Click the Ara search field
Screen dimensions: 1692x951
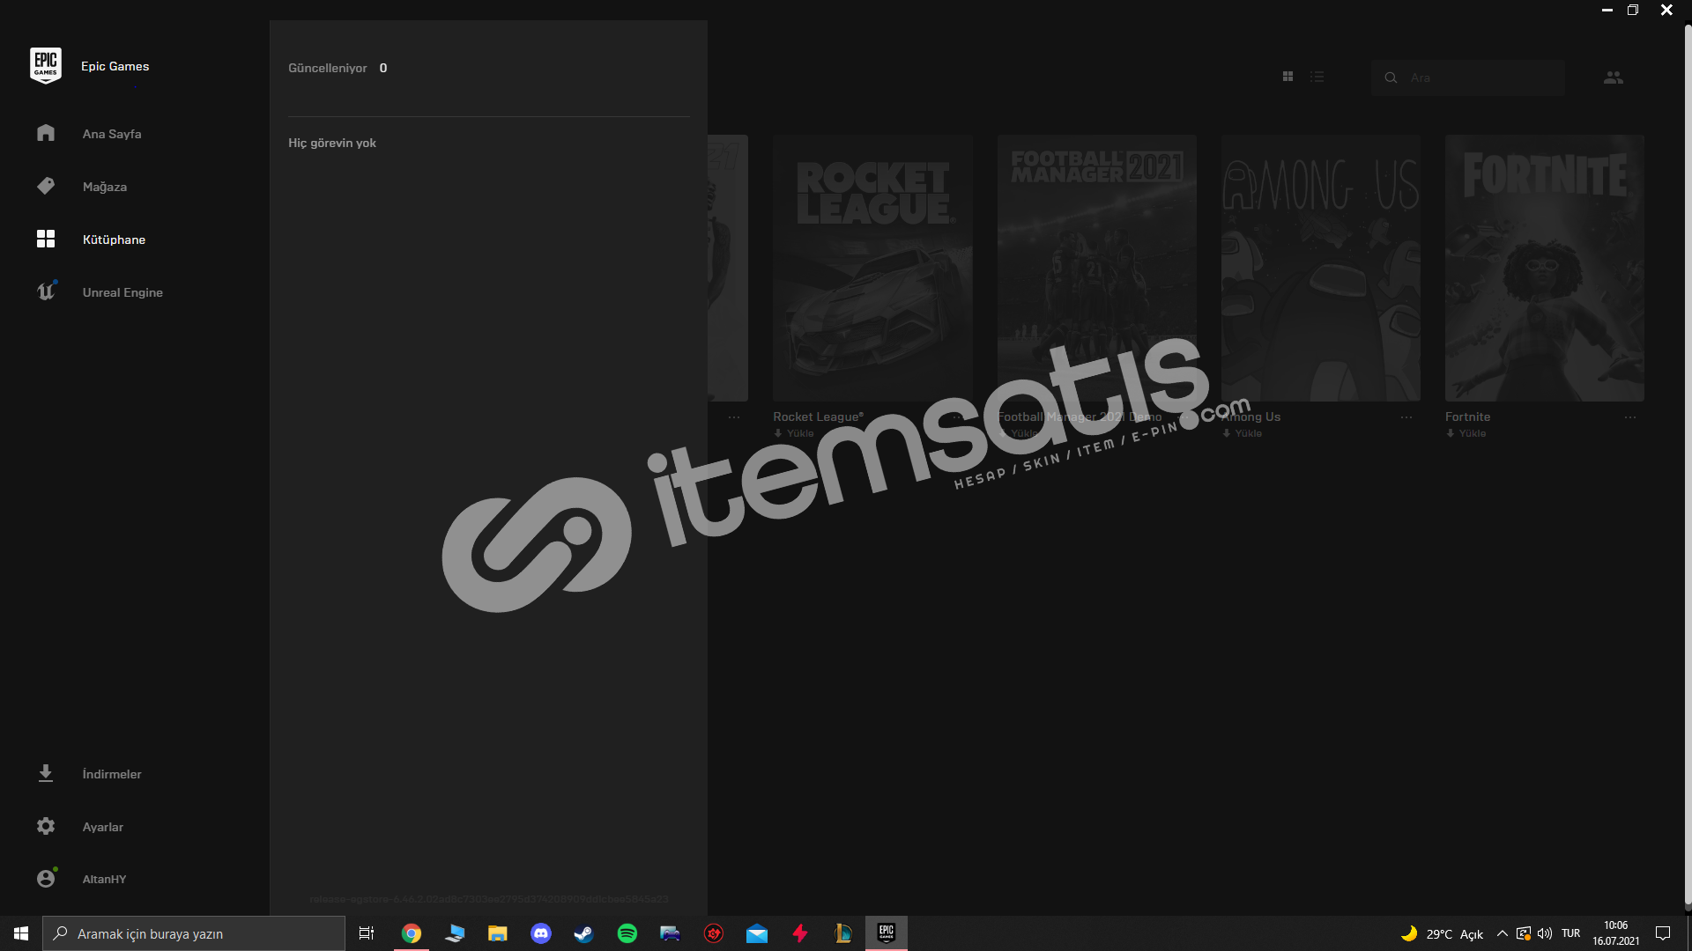tap(1468, 77)
